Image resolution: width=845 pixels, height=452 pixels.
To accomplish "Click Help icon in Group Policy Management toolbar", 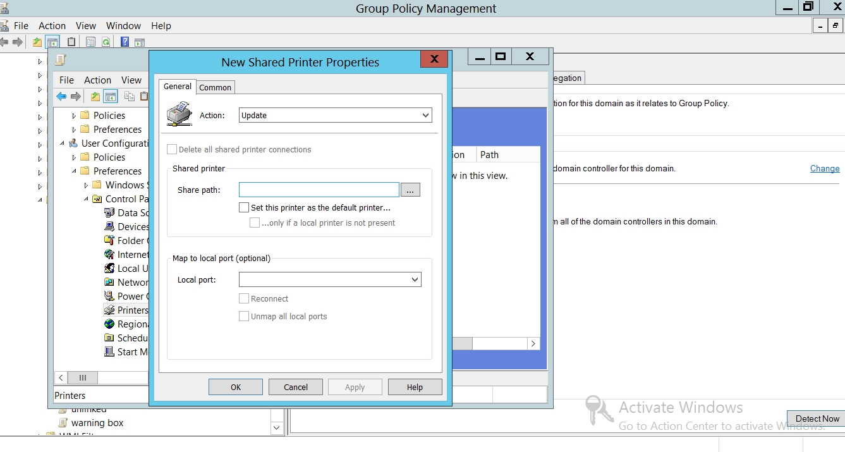I will [x=125, y=42].
